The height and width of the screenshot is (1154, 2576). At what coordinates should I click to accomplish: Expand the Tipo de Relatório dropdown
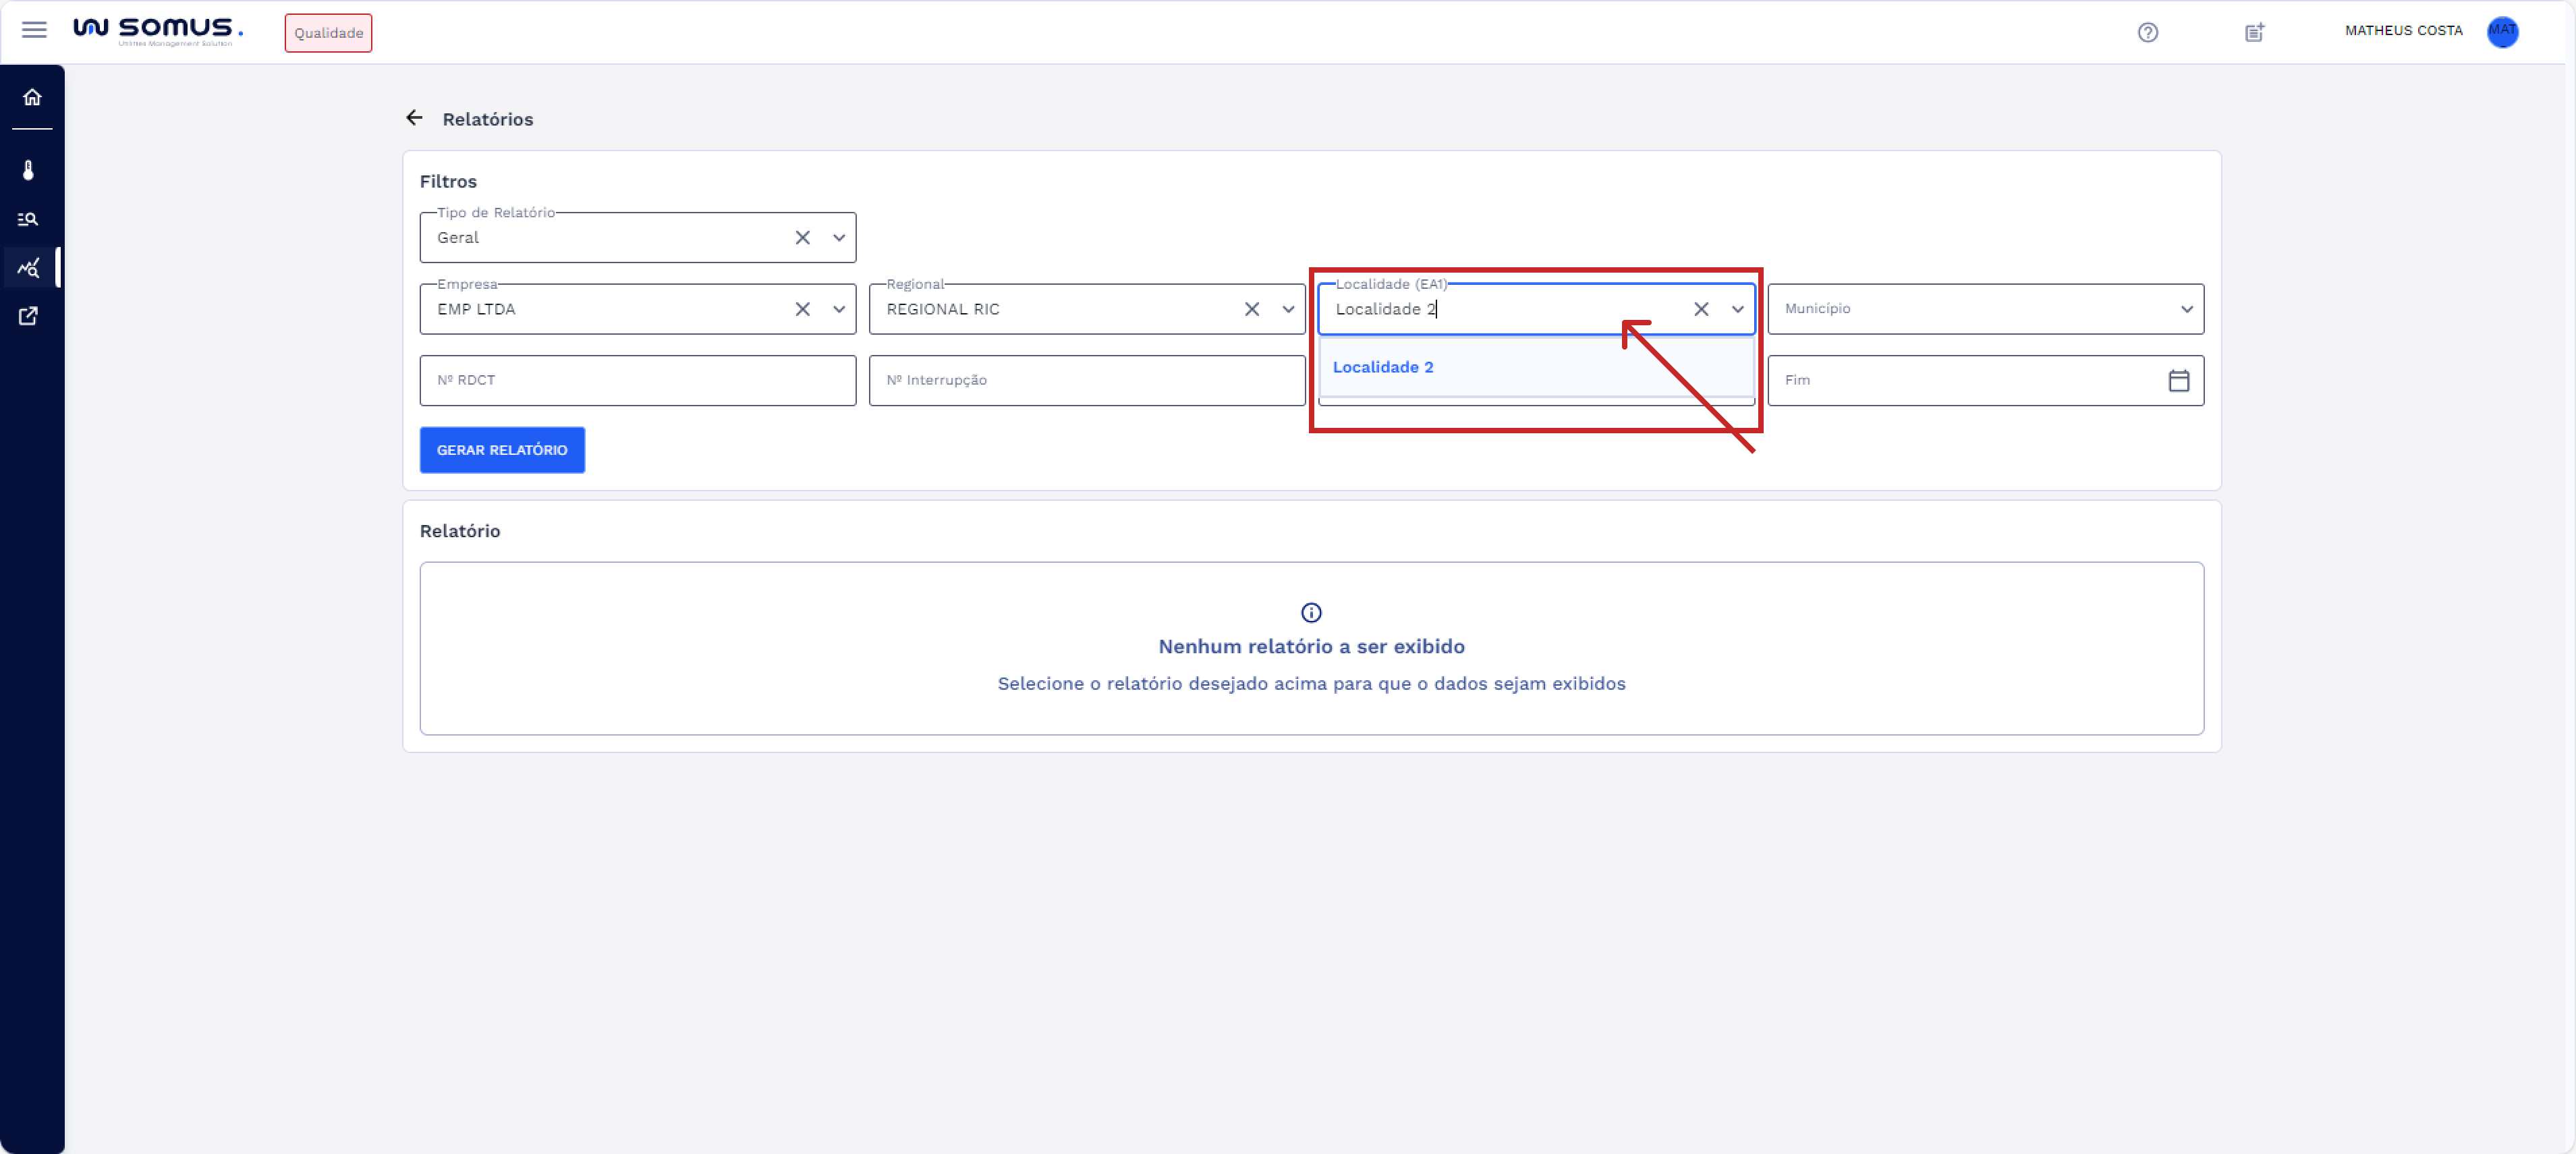(838, 238)
